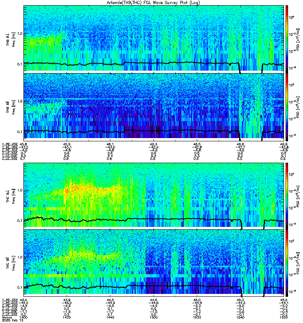Click the plot title Artemis(THB,THC) FGL Wave Survey Plot
The image size is (303, 323).
pos(153,3)
